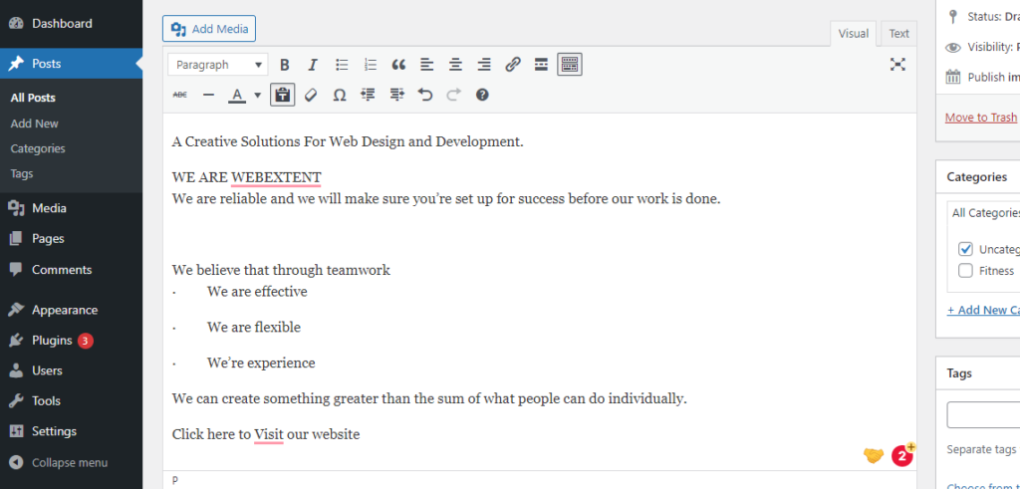Click into the Tags input field
Screen dimensions: 1020x489
point(983,415)
